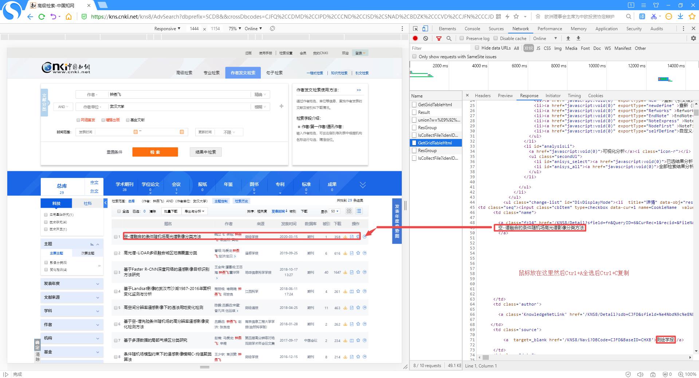
Task: Open network settings gear icon
Action: [x=694, y=38]
